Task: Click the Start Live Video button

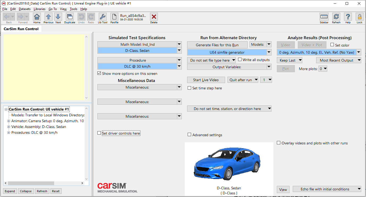Action: (206, 80)
